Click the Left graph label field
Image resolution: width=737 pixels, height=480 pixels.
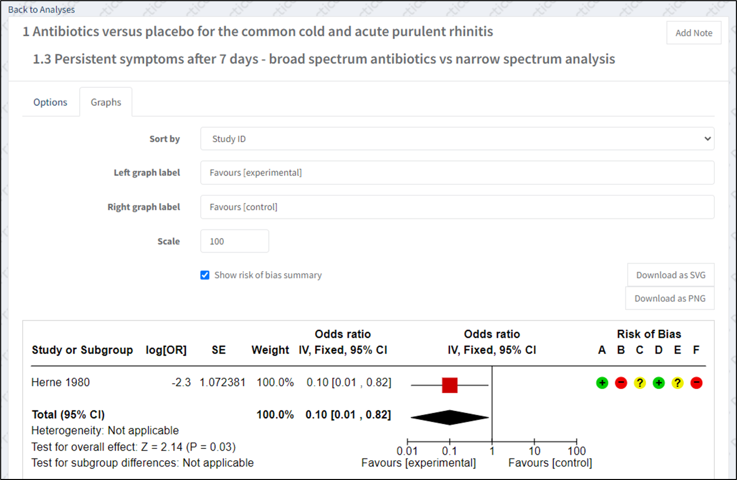click(x=457, y=173)
